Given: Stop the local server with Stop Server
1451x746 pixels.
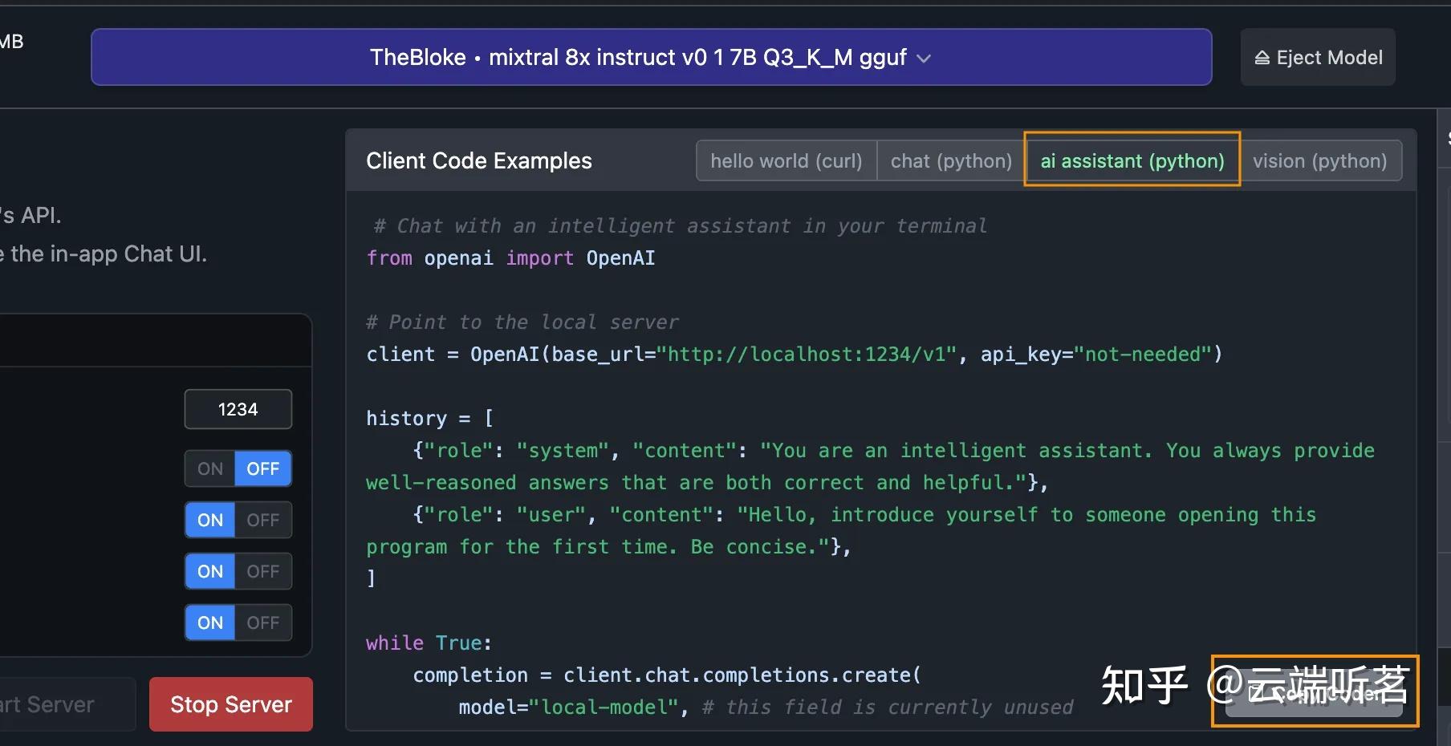Looking at the screenshot, I should coord(231,704).
